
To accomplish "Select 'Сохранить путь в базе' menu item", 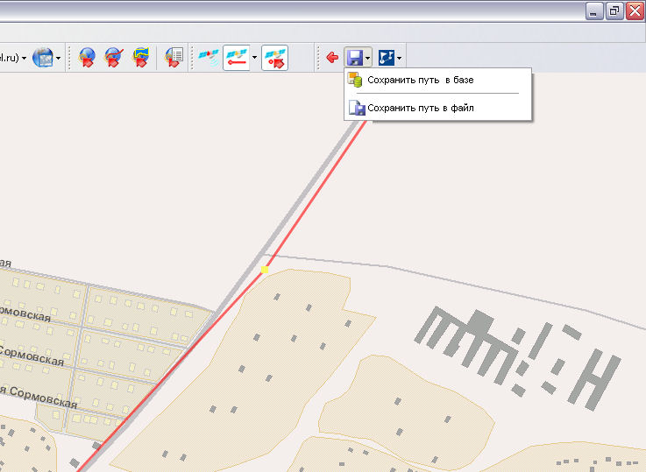I will 420,80.
